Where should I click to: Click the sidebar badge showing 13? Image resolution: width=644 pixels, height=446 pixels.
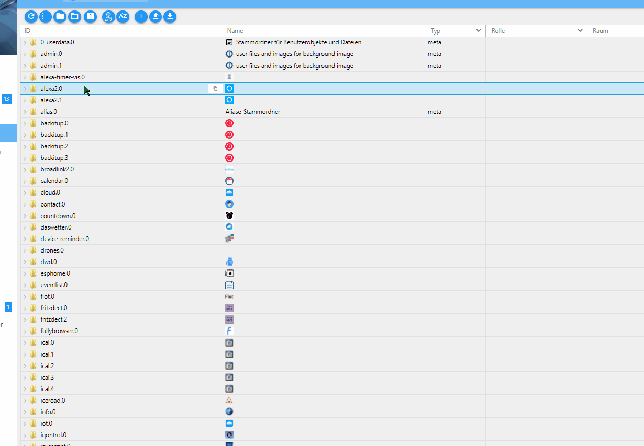[7, 99]
